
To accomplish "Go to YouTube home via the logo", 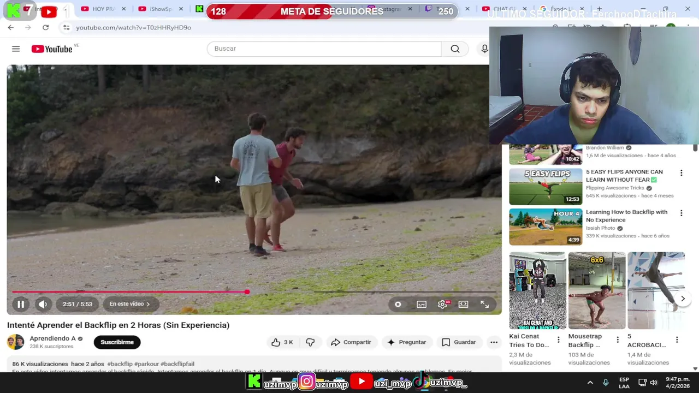I will click(x=51, y=49).
